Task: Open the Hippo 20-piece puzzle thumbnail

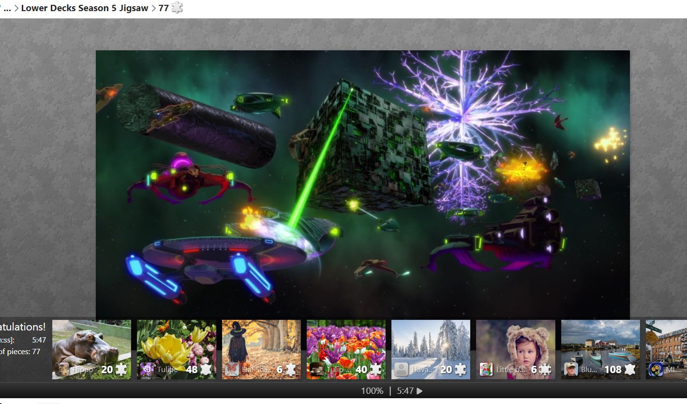Action: [x=91, y=349]
